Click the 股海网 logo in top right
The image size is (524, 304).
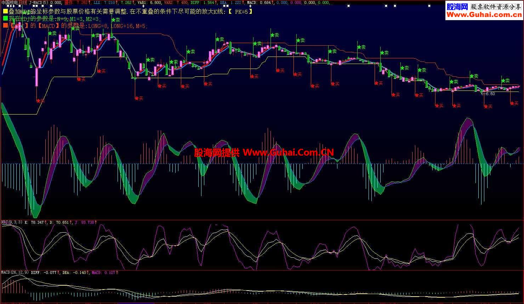point(457,7)
